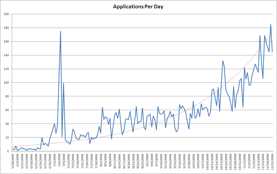Select the second July spike near 99

[64, 83]
